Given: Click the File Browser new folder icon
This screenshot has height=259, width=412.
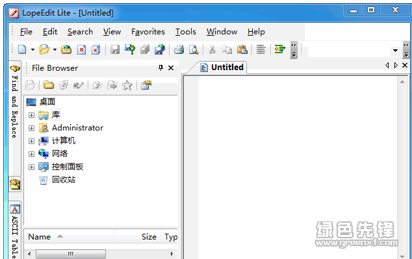Looking at the screenshot, I should point(49,85).
